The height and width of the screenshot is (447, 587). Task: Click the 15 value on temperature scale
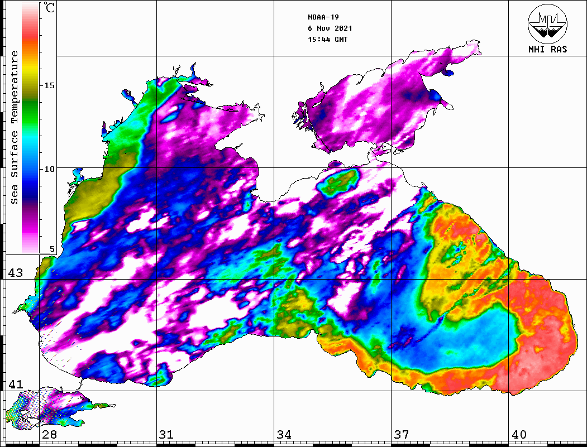[x=49, y=85]
